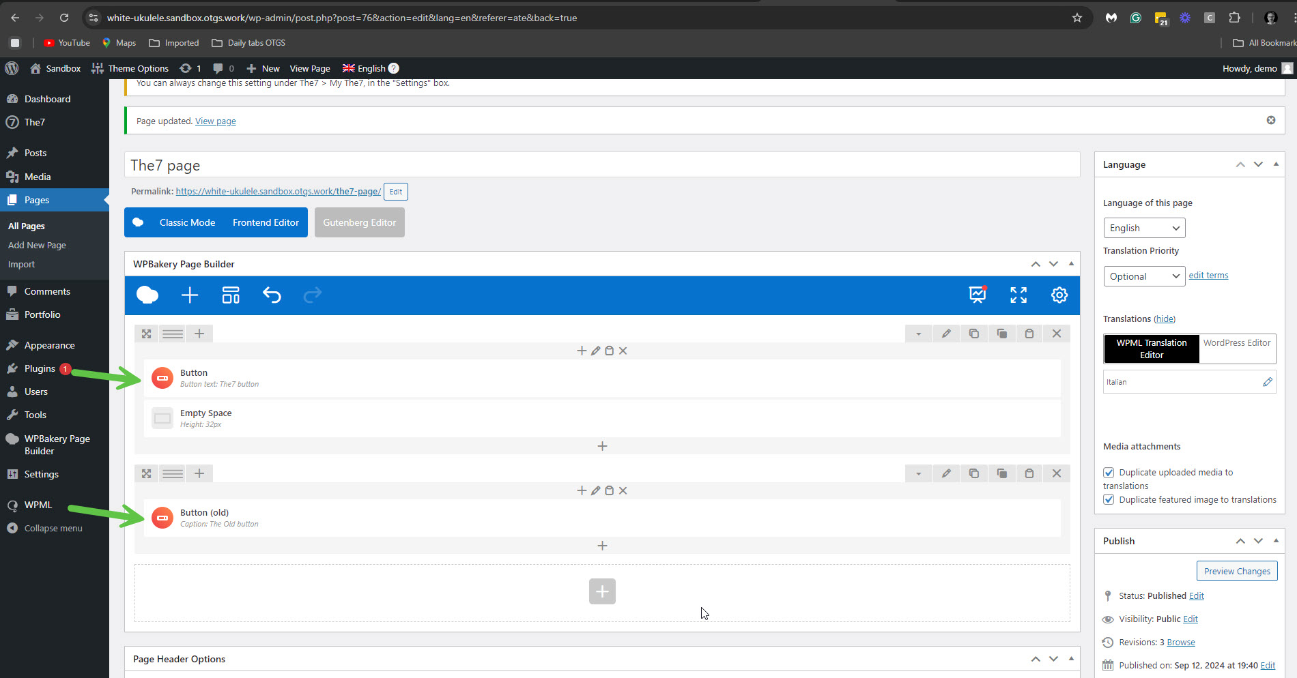Open View page link in notice
This screenshot has width=1297, height=678.
pos(216,121)
